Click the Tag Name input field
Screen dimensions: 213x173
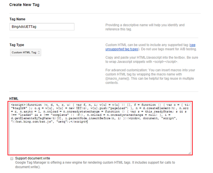[42, 27]
